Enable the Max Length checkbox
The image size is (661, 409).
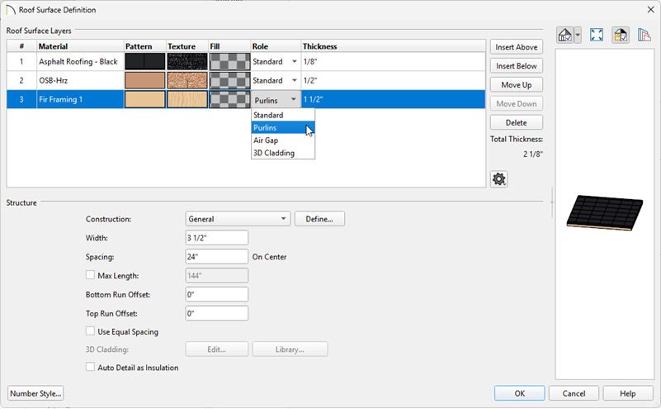[x=90, y=275]
